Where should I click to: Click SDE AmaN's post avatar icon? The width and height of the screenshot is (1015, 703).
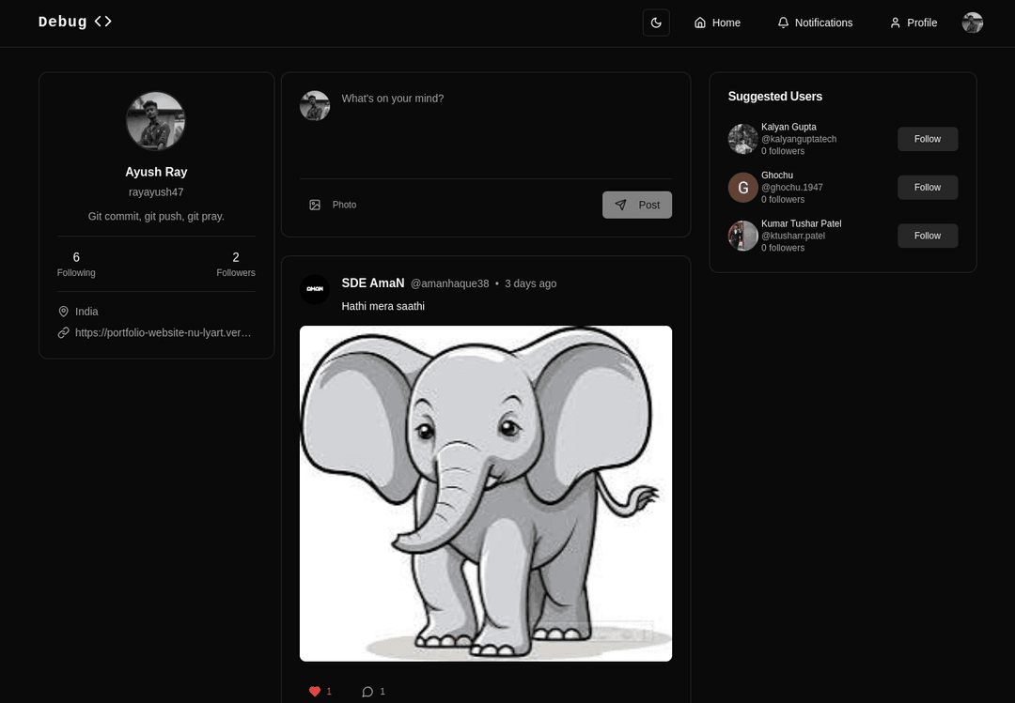[315, 289]
